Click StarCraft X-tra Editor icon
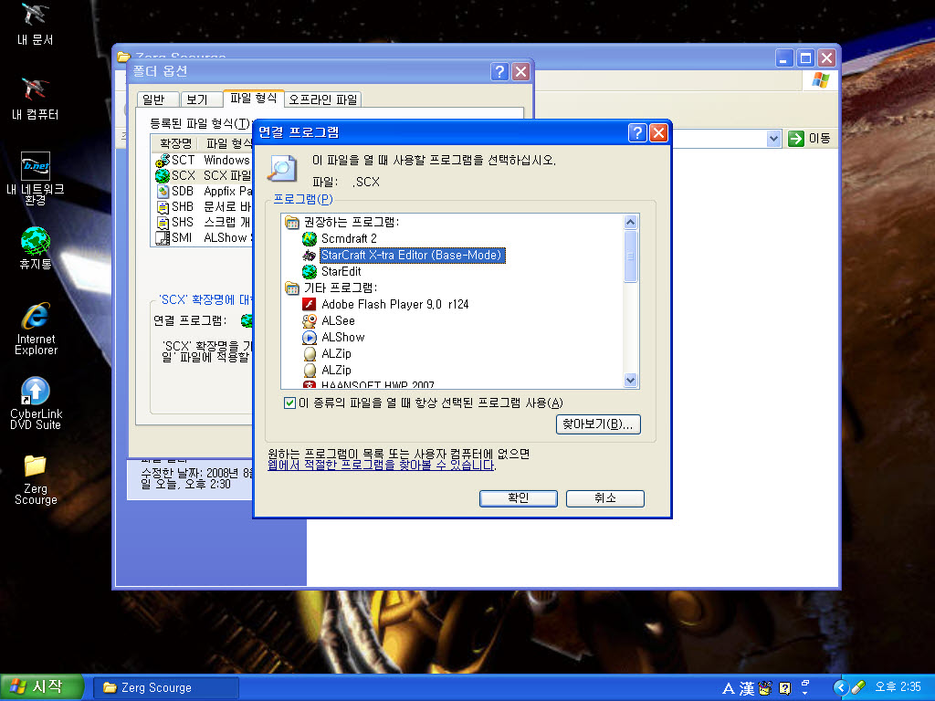935x701 pixels. pos(309,256)
